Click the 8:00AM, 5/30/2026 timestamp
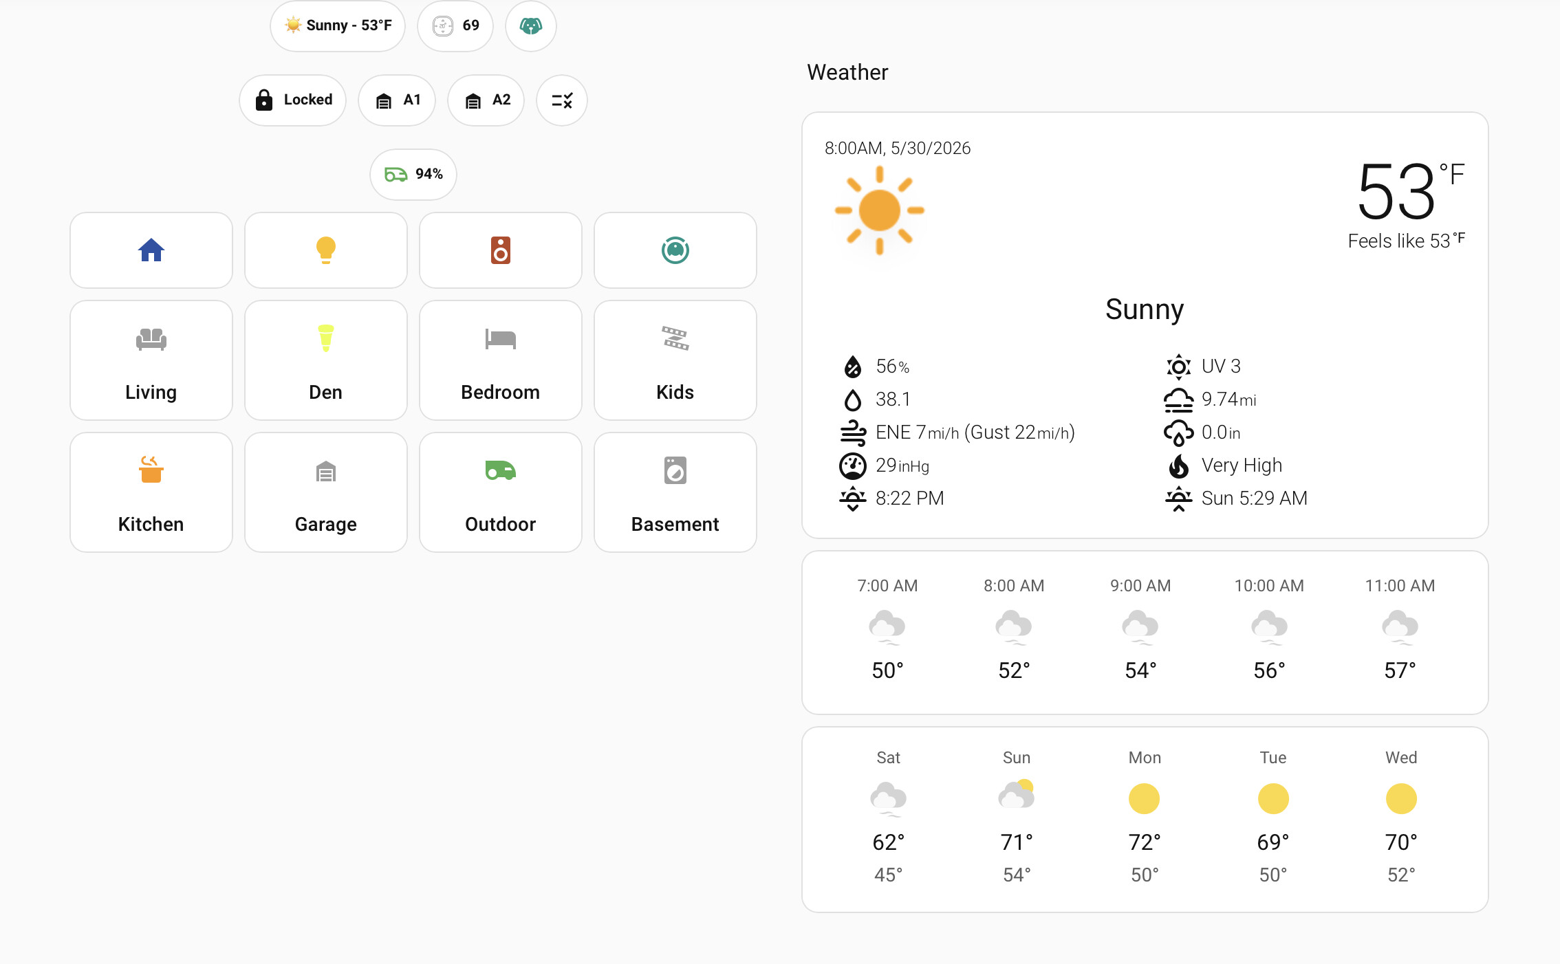This screenshot has height=964, width=1560. click(x=898, y=149)
